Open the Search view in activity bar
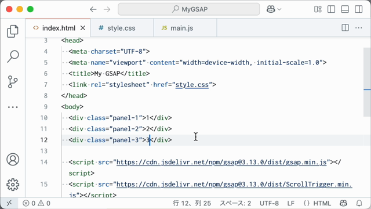The width and height of the screenshot is (371, 209). pos(13,56)
